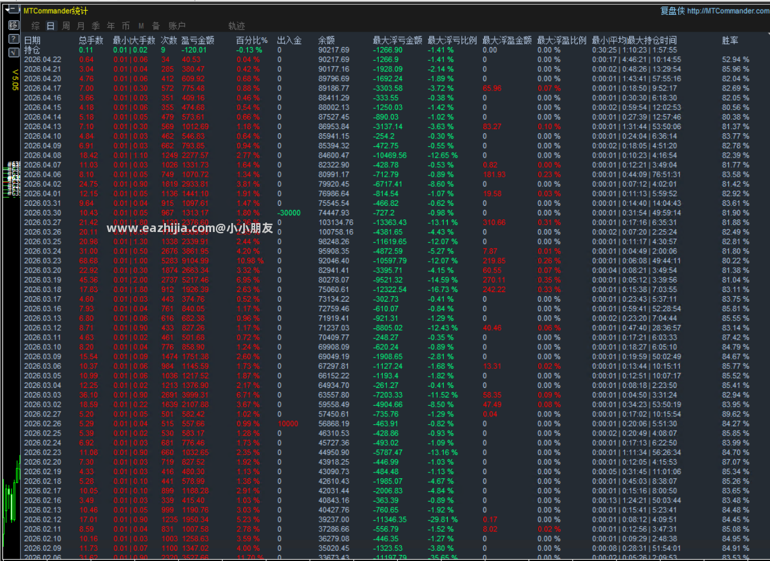Open the 账户 (account) tab
Viewport: 770px width, 561px height.
pos(177,26)
